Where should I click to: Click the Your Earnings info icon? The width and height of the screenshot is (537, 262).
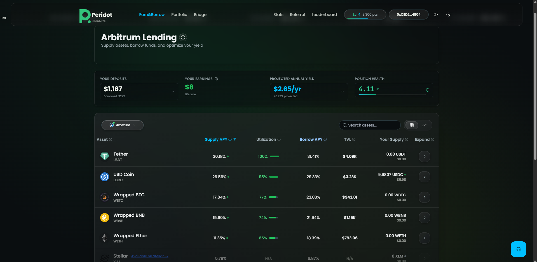(216, 79)
